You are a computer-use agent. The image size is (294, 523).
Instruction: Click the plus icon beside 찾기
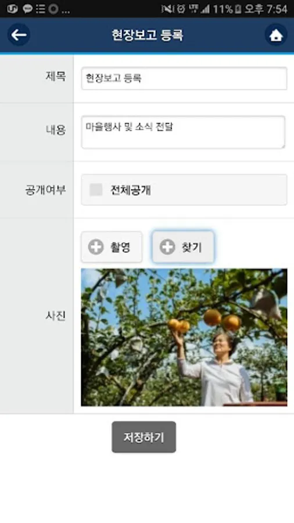click(167, 247)
